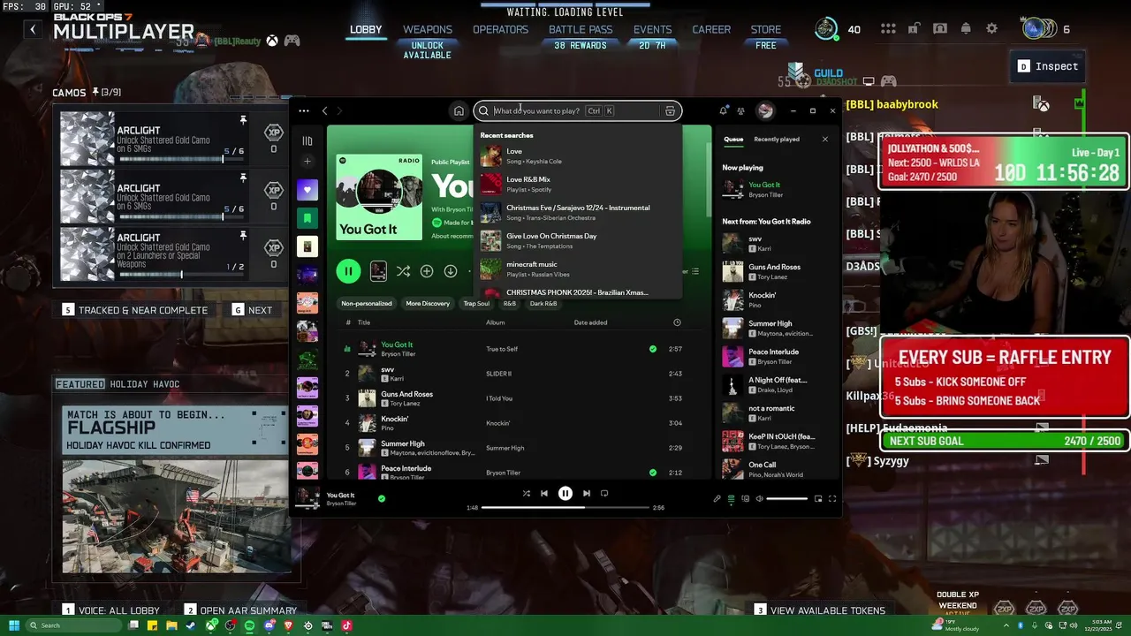The width and height of the screenshot is (1131, 636).
Task: Open Spotify three-dot app menu
Action: pyautogui.click(x=304, y=111)
